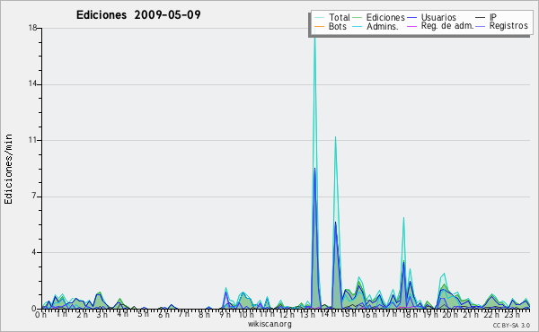Click the 'Reg. de adm.' legend label

coord(447,26)
